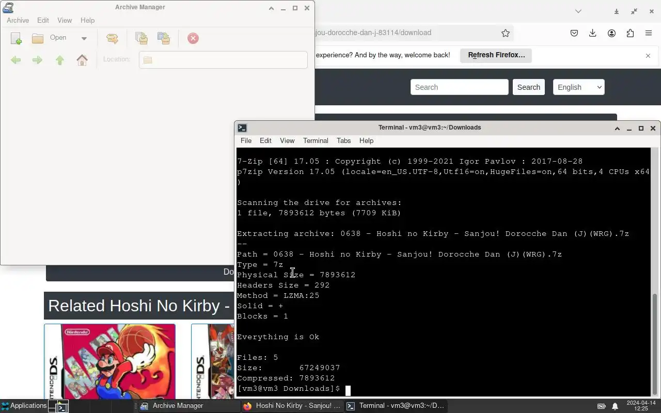Click the Firefox List all tabs chevron

[x=578, y=11]
